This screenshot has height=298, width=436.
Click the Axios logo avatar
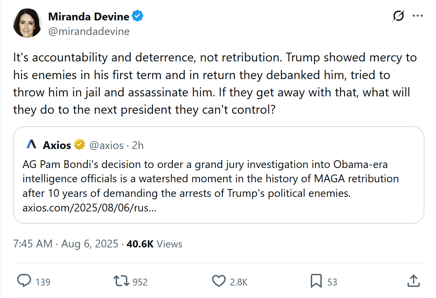[32, 145]
